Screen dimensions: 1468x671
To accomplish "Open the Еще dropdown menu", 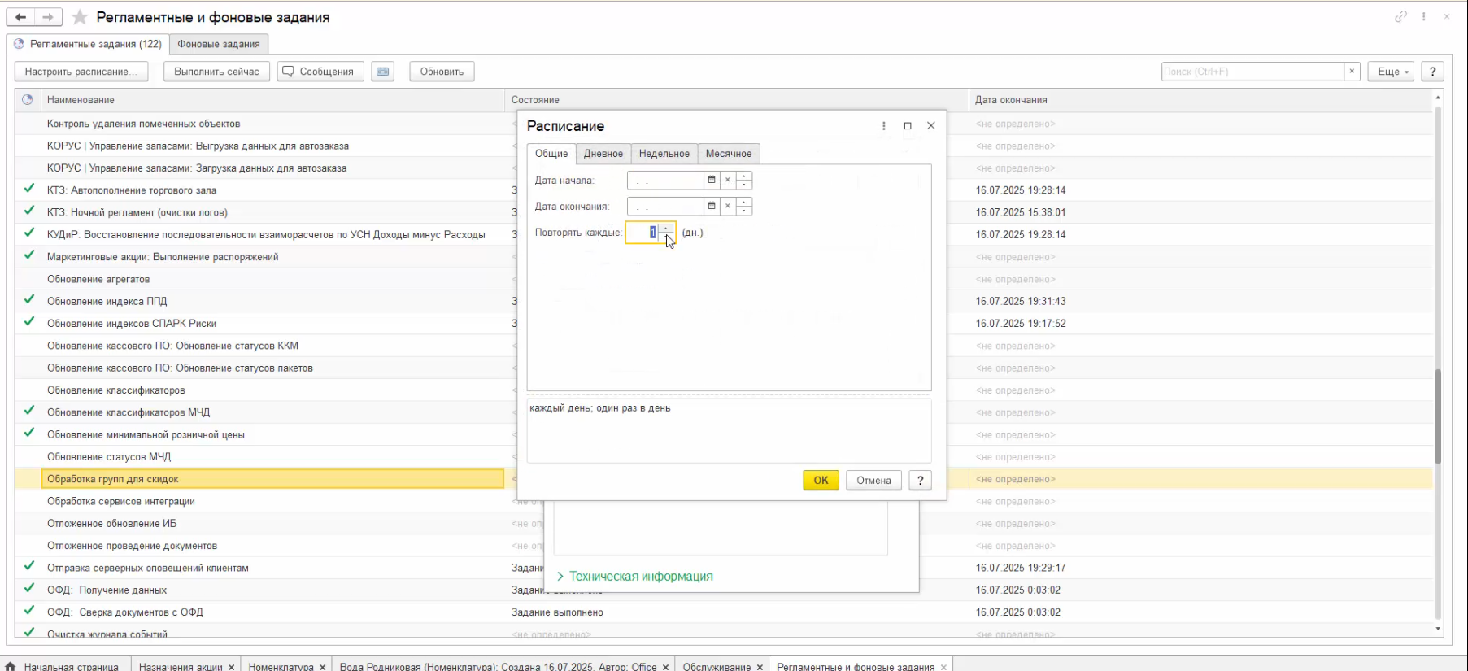I will coord(1392,72).
